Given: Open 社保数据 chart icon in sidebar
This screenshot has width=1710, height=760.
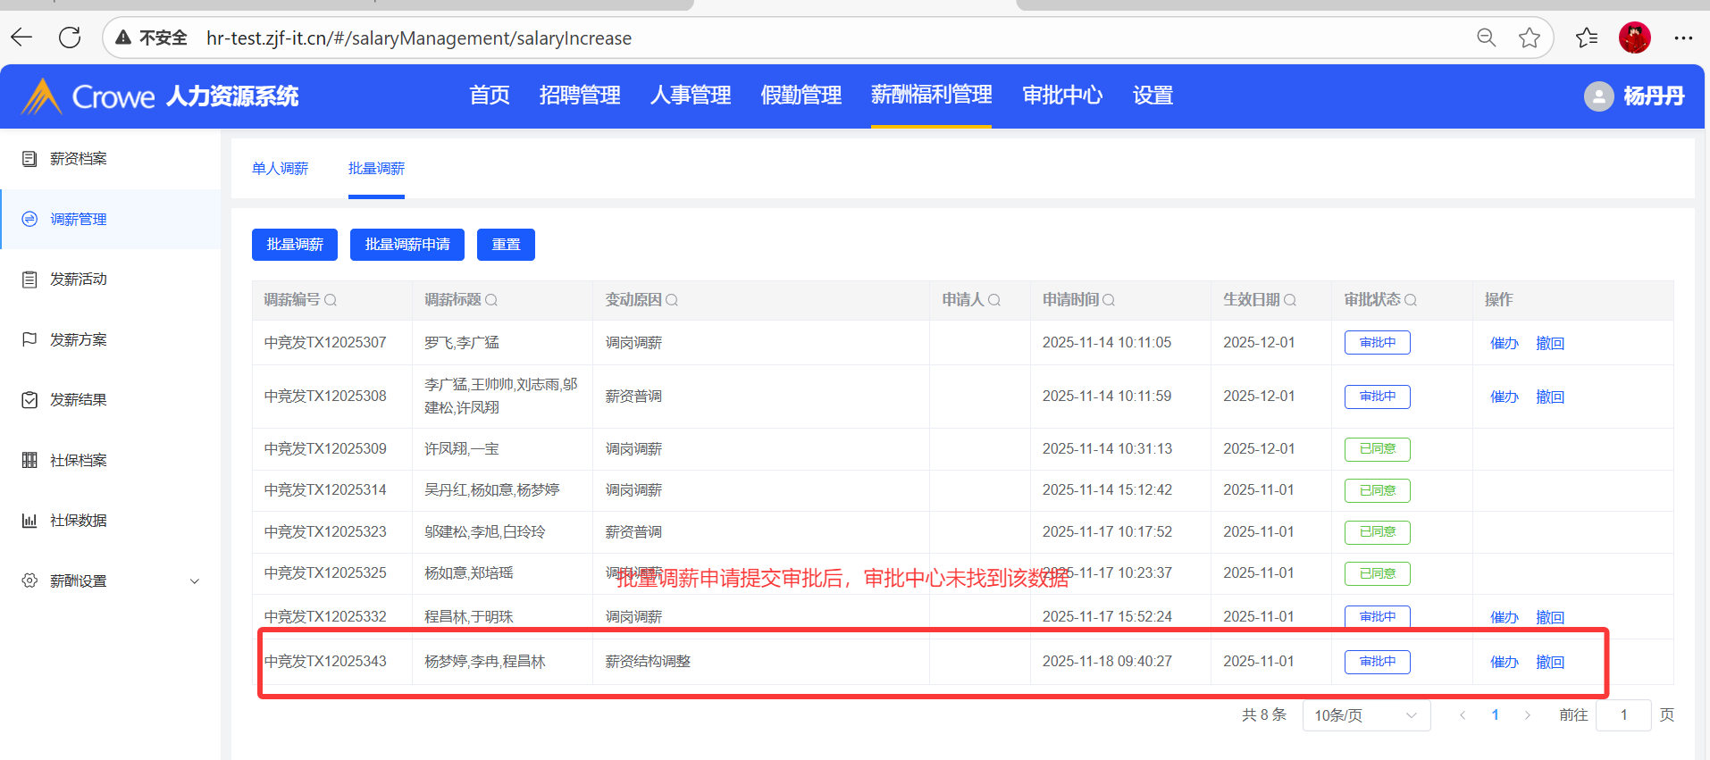Looking at the screenshot, I should pos(29,521).
